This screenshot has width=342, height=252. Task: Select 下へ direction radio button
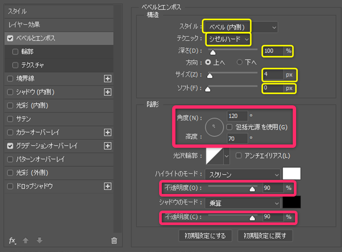(239, 62)
